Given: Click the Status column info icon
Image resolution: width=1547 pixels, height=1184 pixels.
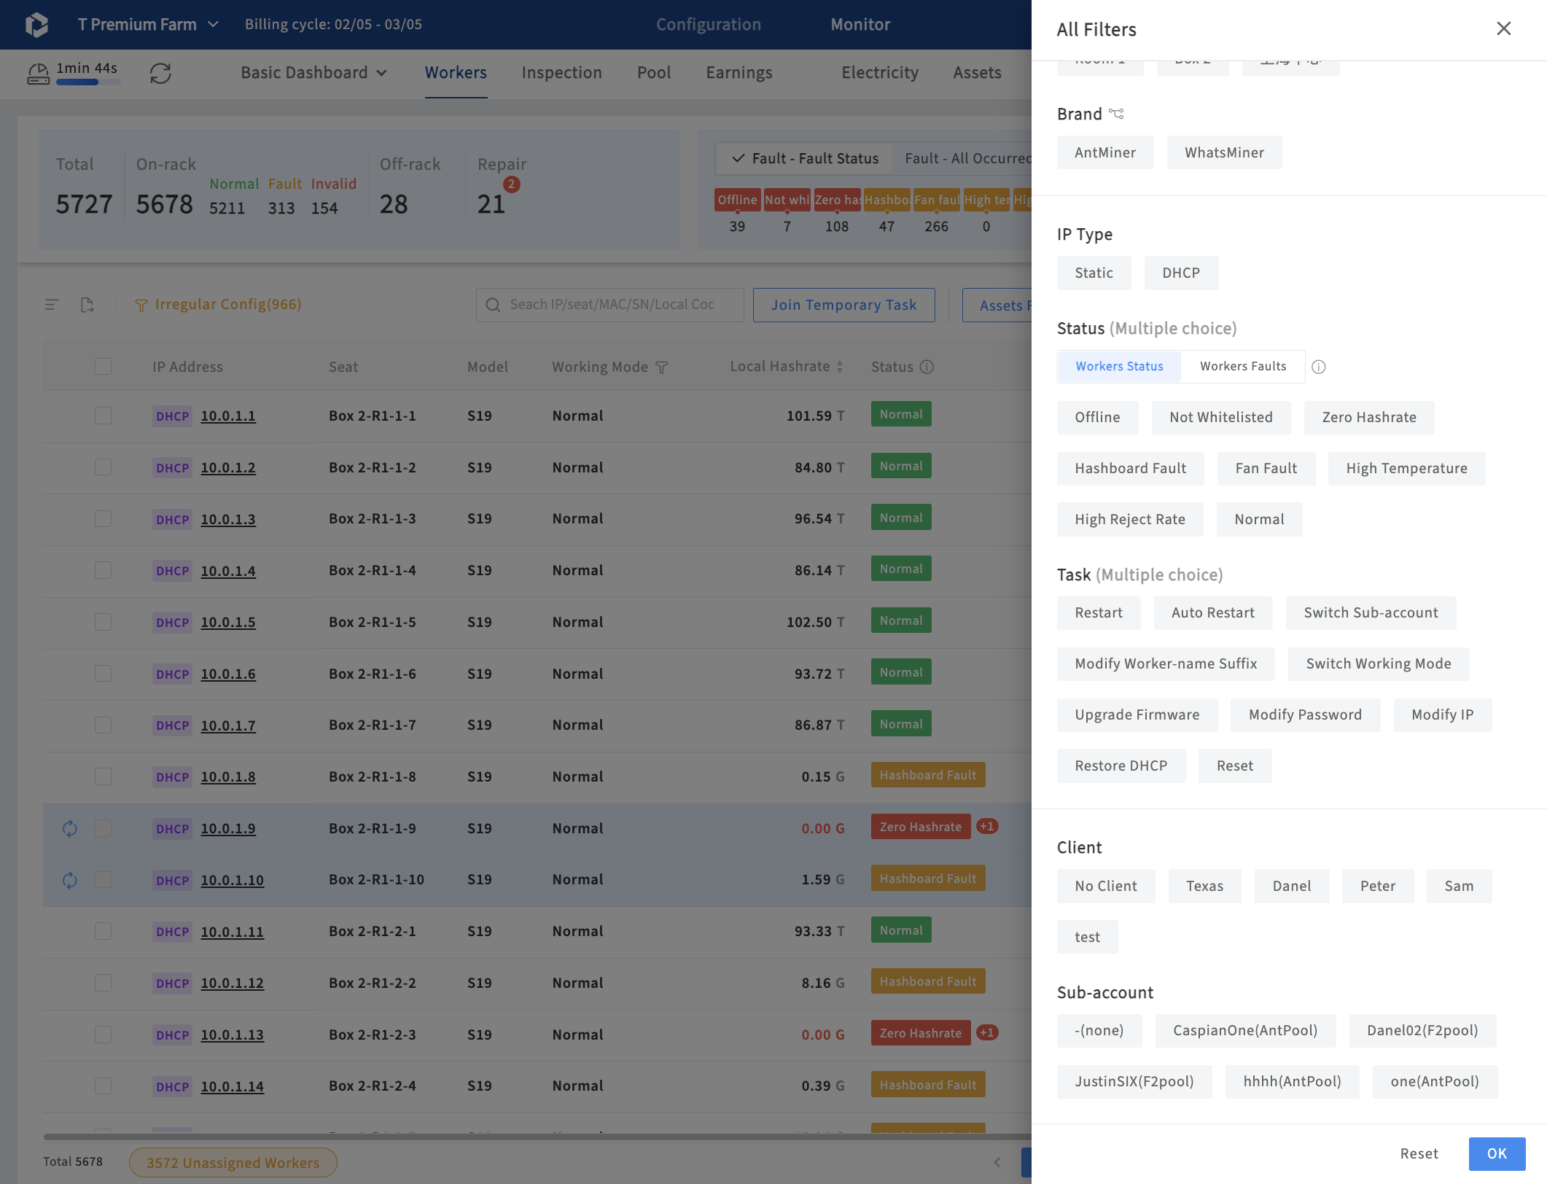Looking at the screenshot, I should tap(927, 367).
